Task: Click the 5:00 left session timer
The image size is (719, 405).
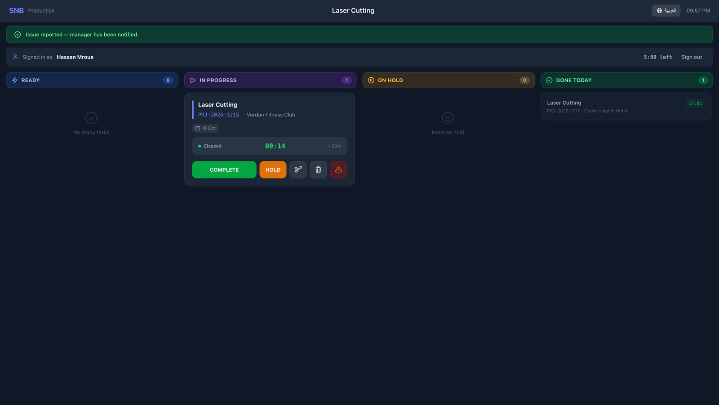Action: (x=658, y=57)
